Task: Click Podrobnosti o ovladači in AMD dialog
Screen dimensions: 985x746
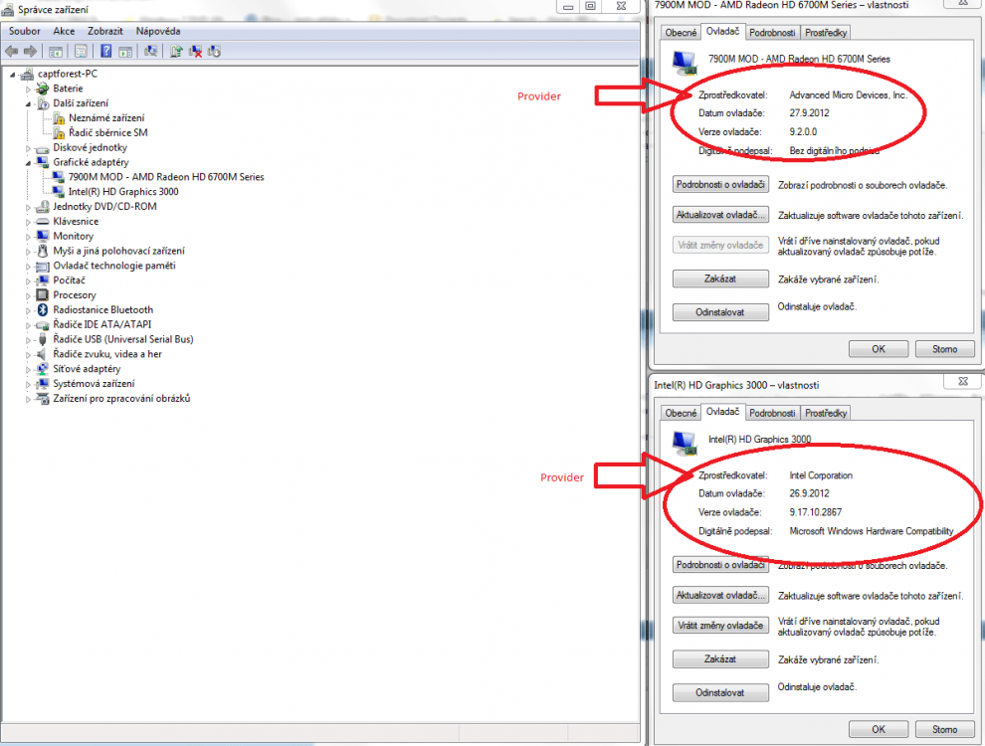Action: pyautogui.click(x=720, y=185)
